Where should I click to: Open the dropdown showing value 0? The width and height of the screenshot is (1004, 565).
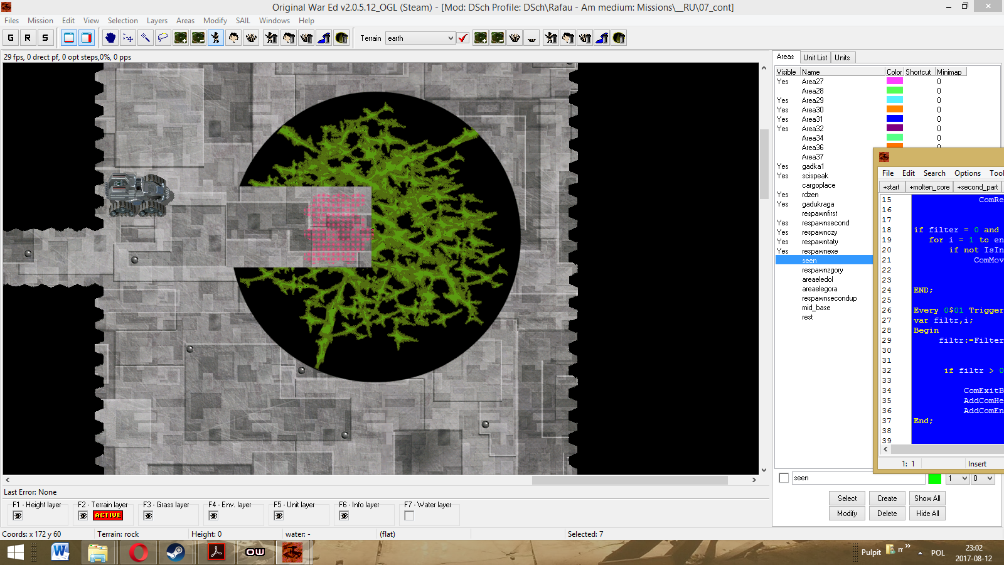(983, 478)
